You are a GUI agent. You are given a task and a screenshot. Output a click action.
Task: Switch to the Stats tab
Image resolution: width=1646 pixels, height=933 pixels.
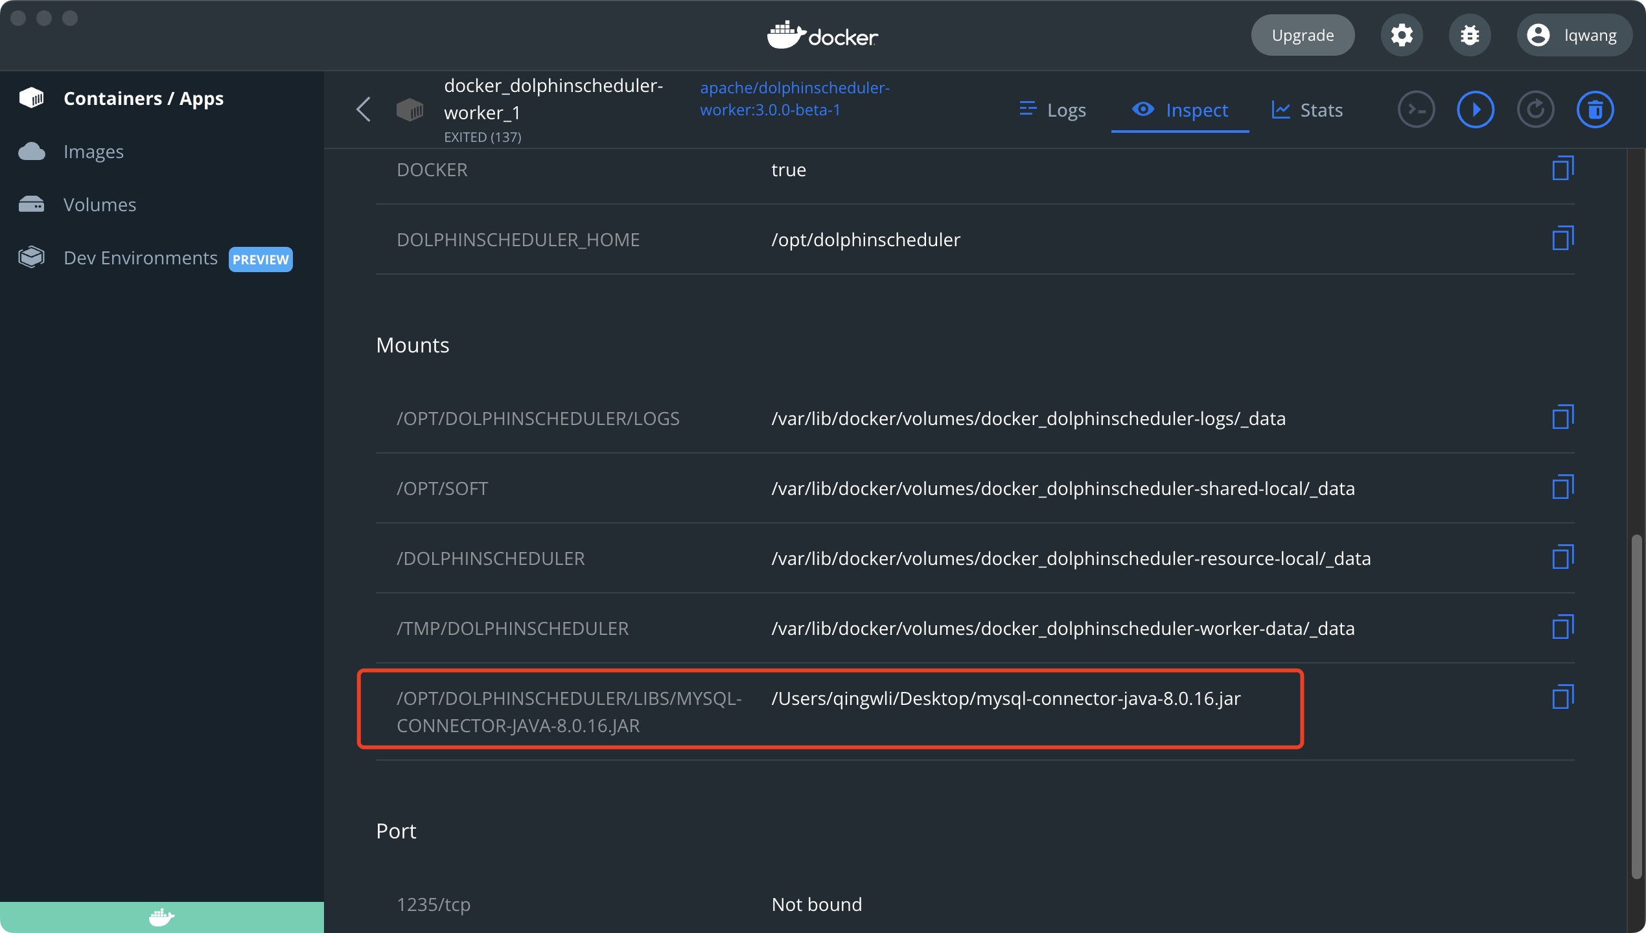(x=1307, y=109)
